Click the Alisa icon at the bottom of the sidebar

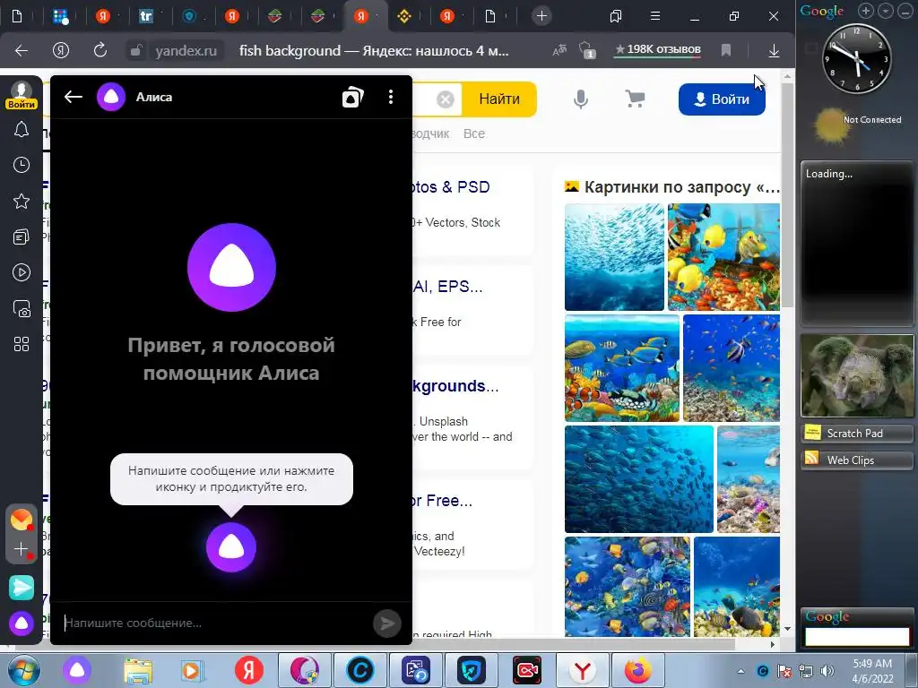(x=22, y=623)
